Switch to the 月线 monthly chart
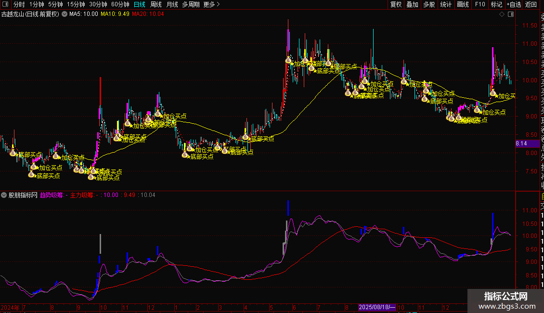Viewport: 544px width, 313px height. coord(172,4)
